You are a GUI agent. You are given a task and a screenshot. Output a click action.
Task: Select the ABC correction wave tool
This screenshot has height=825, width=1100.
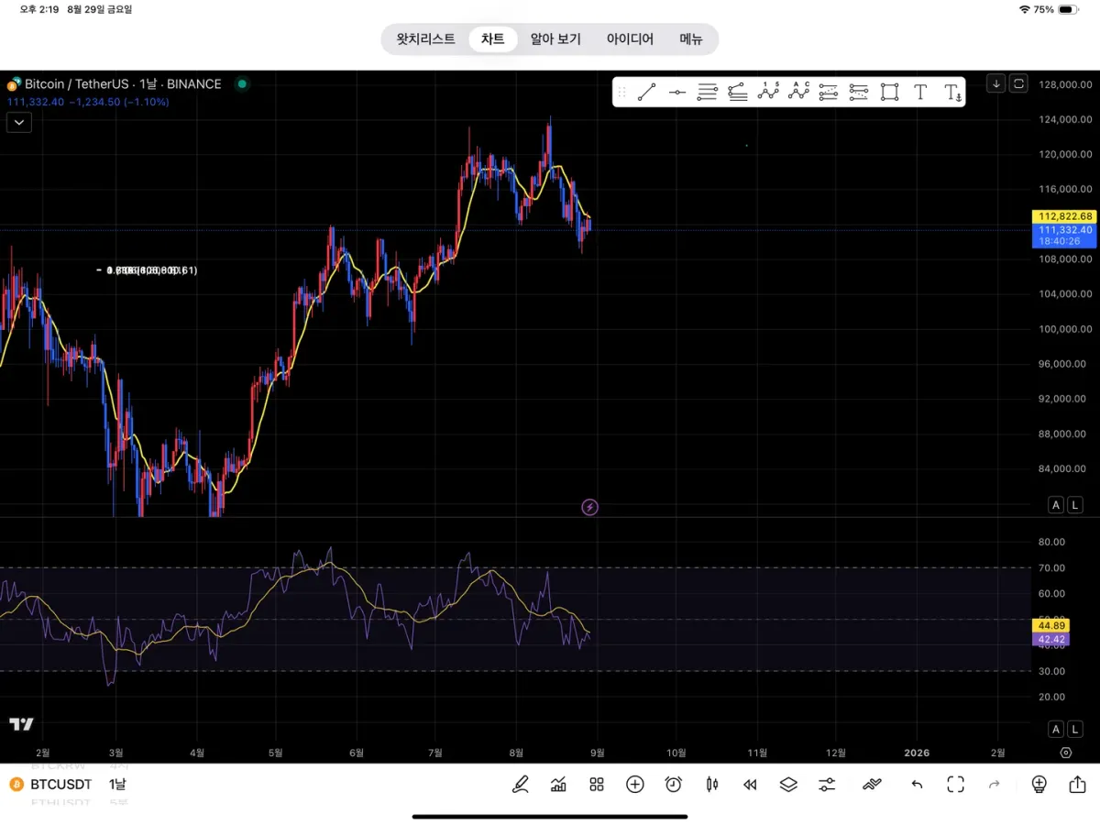tap(798, 92)
